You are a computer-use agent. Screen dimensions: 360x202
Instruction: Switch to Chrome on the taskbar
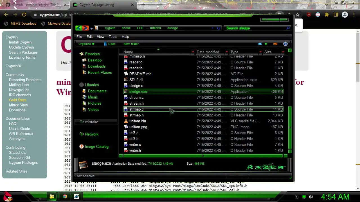pos(65,196)
